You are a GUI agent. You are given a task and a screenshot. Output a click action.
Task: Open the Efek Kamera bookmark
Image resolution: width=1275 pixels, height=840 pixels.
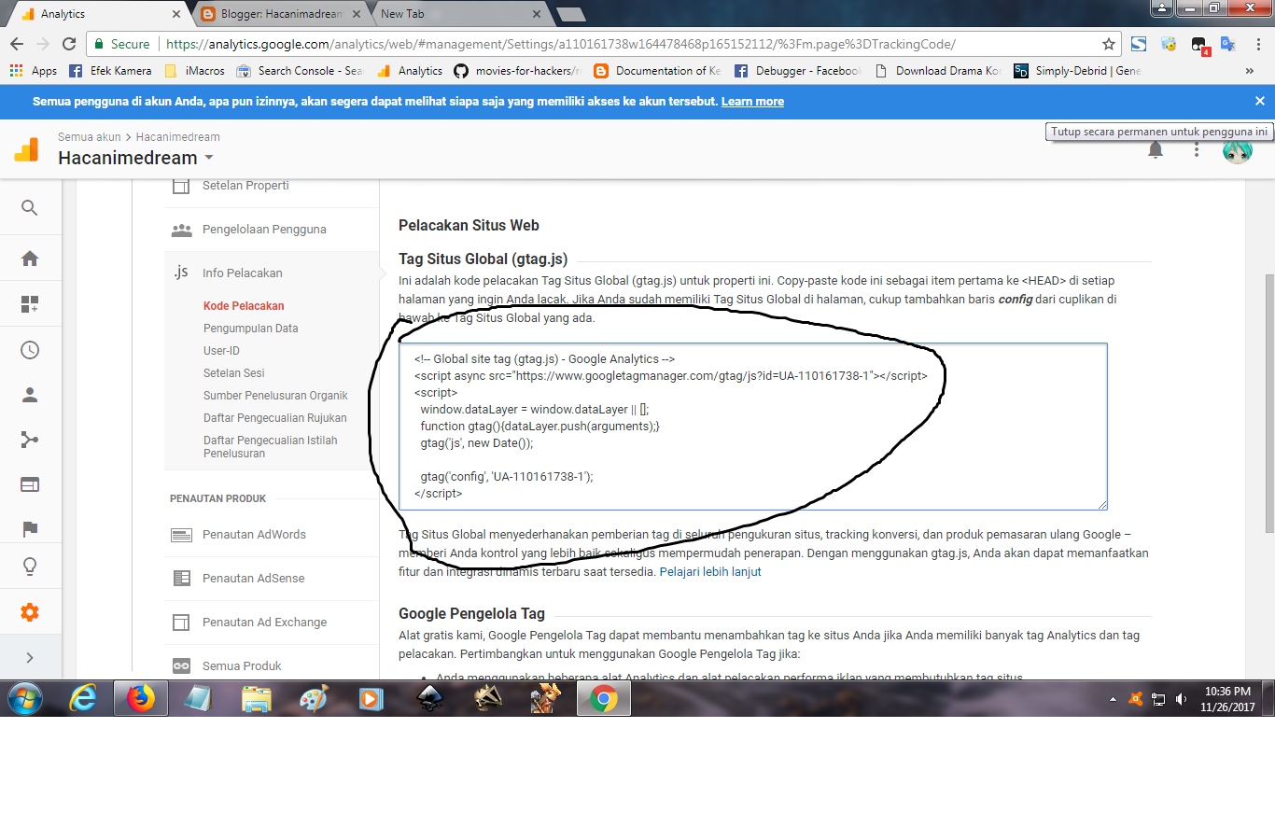click(110, 71)
